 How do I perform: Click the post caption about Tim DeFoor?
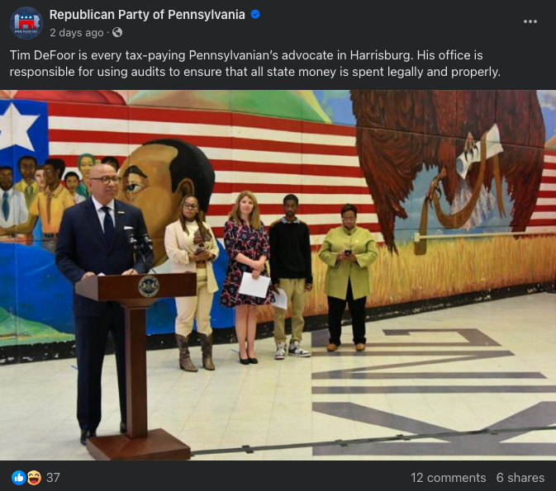(255, 64)
